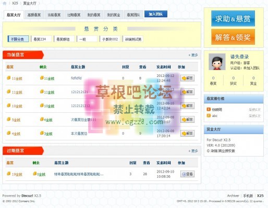Select the 不限分类 category filter
The height and width of the screenshot is (208, 268).
(18, 39)
